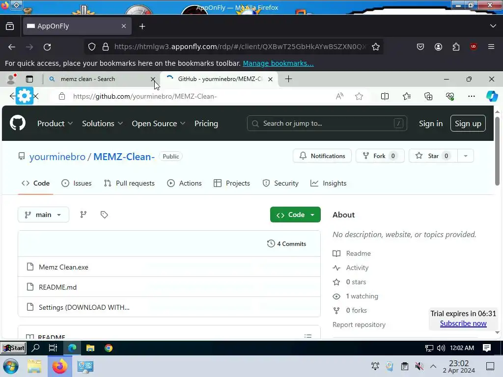Open Edge split screen icon
Viewport: 503px width, 377px height.
pyautogui.click(x=385, y=96)
